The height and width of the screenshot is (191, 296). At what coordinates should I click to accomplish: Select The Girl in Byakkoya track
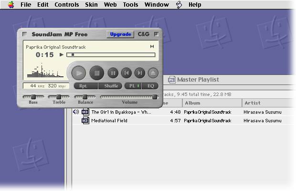click(x=121, y=112)
